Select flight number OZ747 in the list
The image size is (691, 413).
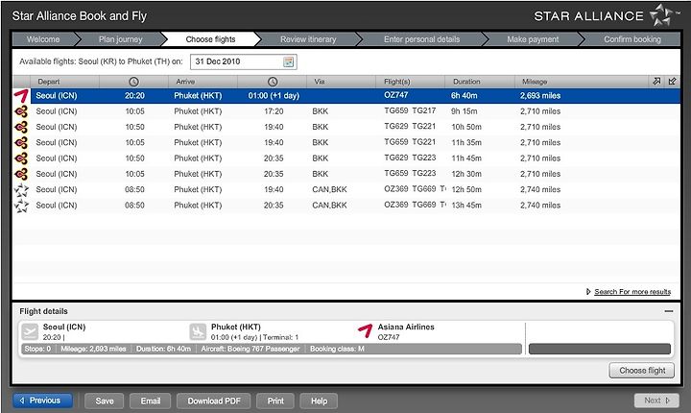click(x=395, y=95)
